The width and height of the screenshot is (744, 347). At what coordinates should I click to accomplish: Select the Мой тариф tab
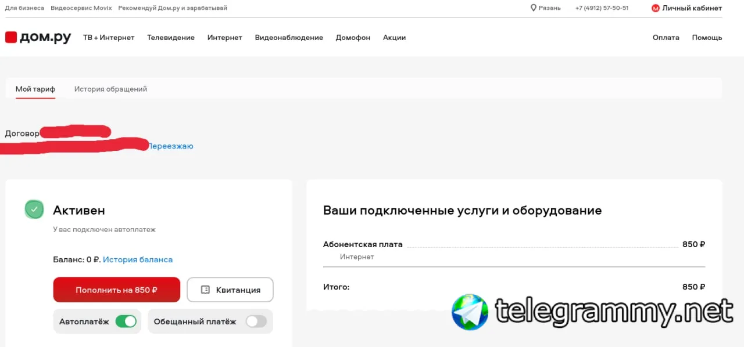click(x=35, y=89)
